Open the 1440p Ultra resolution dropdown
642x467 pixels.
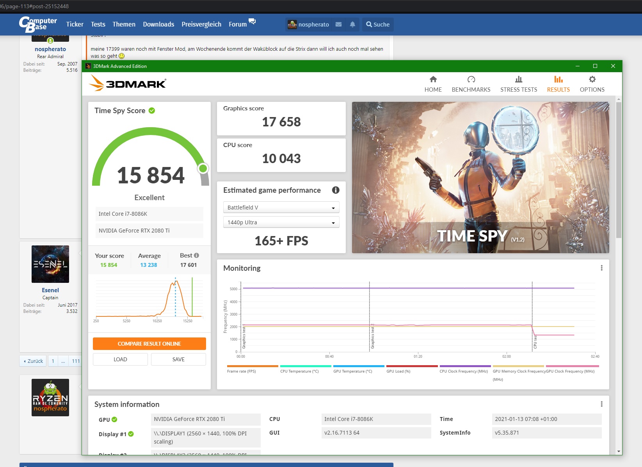tap(281, 222)
